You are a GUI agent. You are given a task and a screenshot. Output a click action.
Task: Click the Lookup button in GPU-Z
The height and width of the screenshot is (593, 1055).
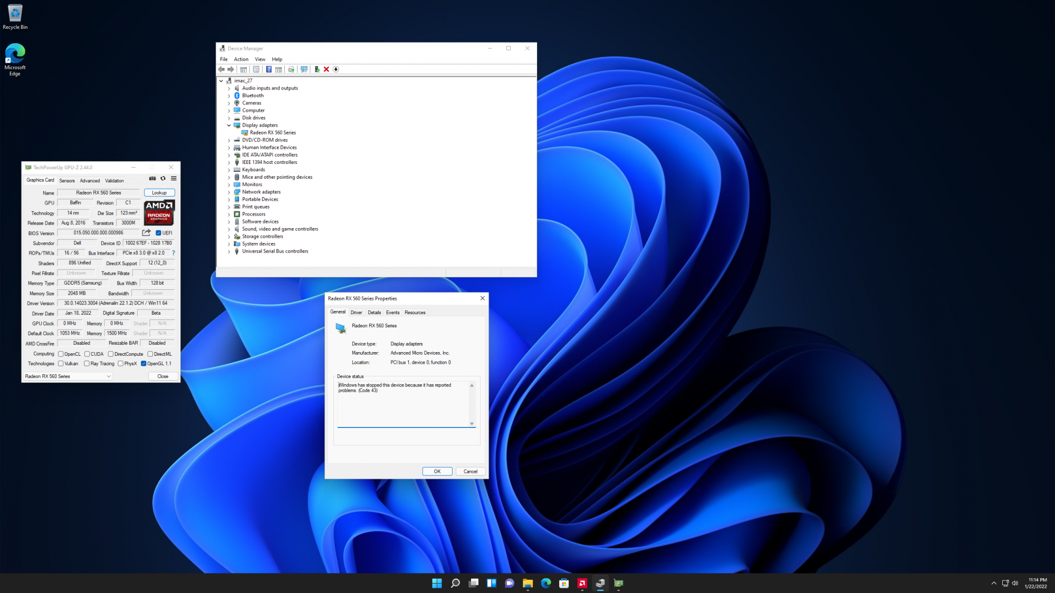click(x=159, y=193)
